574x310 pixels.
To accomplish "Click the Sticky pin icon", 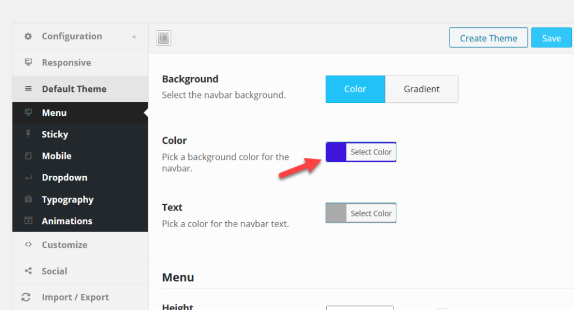I will click(28, 133).
